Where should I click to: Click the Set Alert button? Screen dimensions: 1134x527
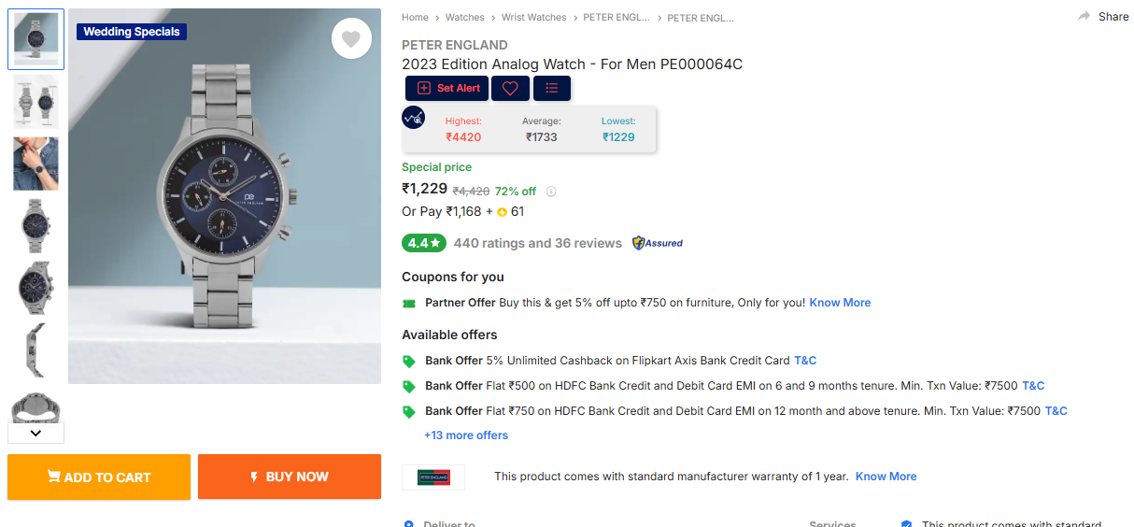click(x=447, y=88)
